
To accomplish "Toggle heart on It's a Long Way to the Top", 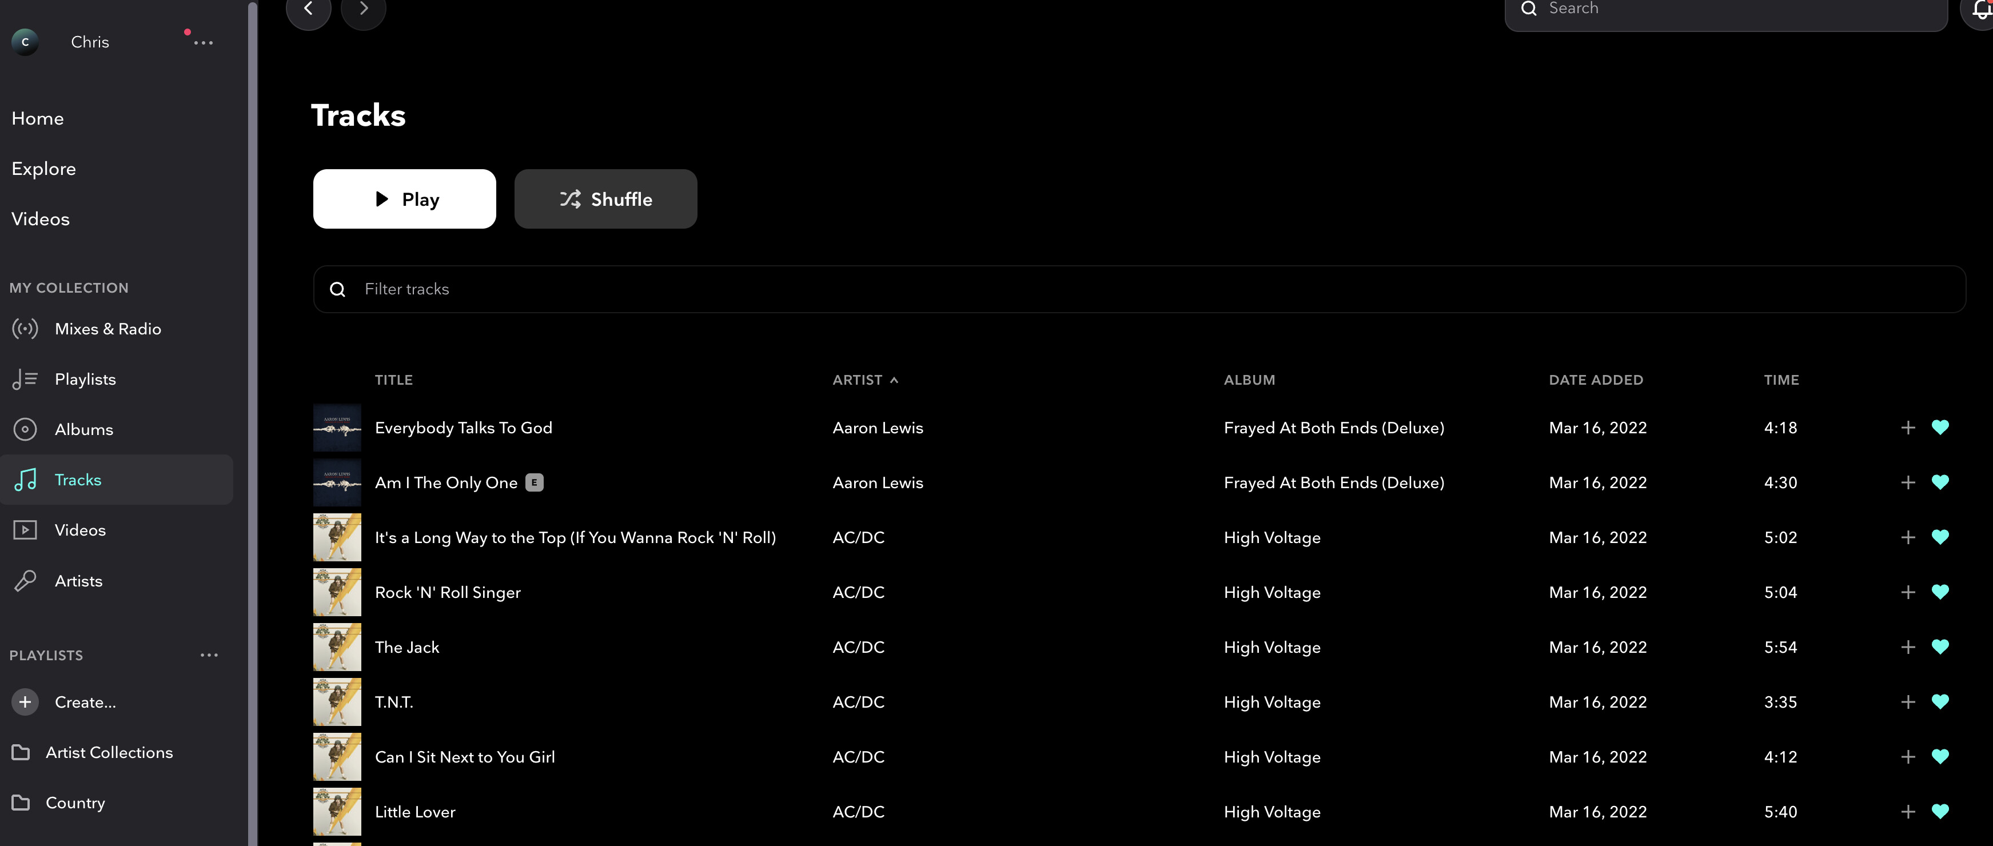I will click(1940, 537).
